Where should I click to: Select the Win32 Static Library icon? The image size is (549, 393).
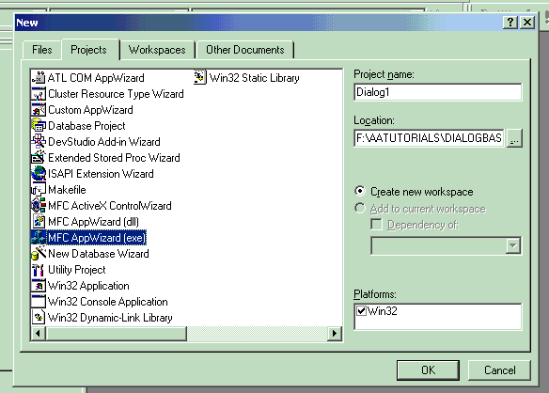click(x=200, y=78)
